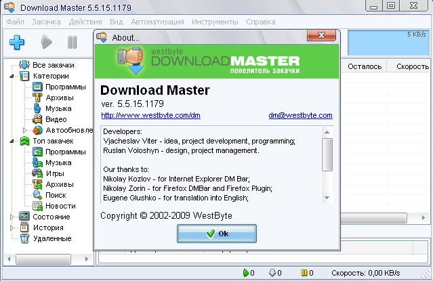Click the credits vertical scrollbar thumb
This screenshot has width=433, height=281.
click(x=327, y=155)
